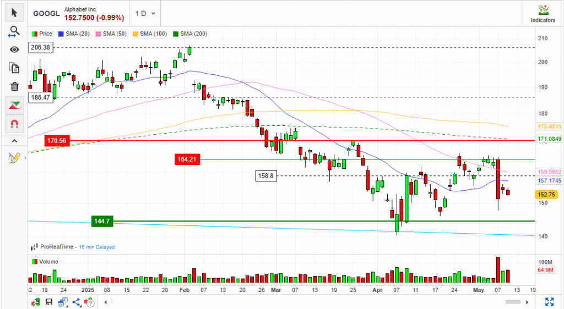Toggle the Price legend item
This screenshot has height=309, width=564.
coord(42,34)
